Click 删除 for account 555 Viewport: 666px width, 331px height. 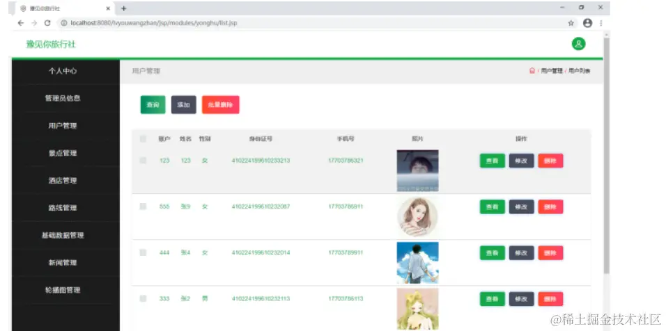point(550,207)
